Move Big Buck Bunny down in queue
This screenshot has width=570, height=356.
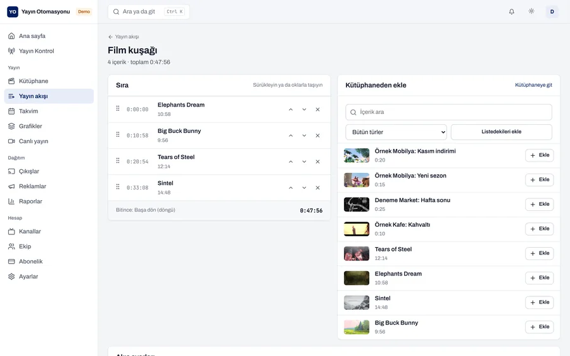tap(304, 136)
